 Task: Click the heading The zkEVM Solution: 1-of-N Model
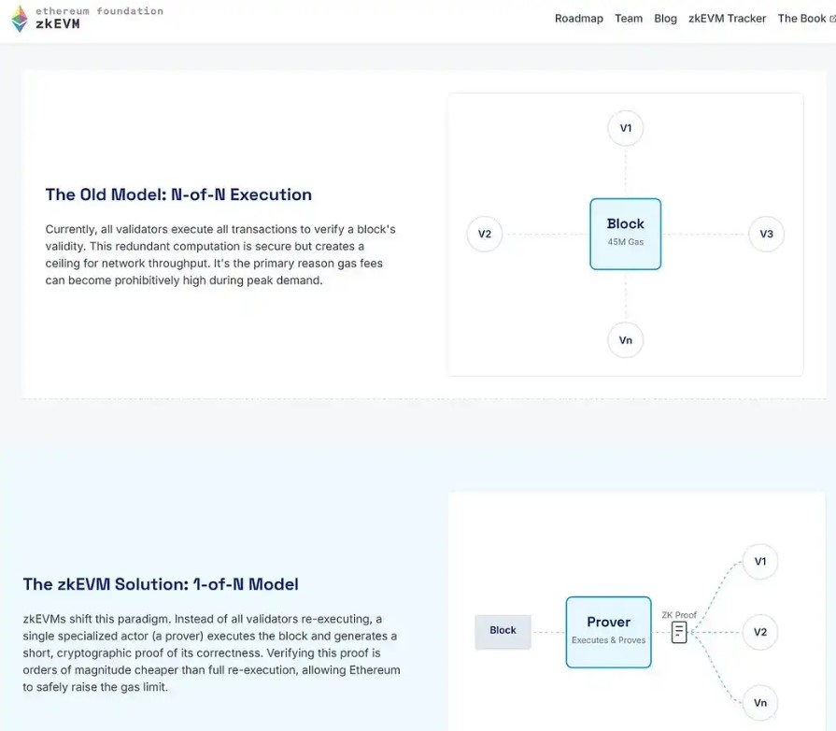tap(161, 583)
